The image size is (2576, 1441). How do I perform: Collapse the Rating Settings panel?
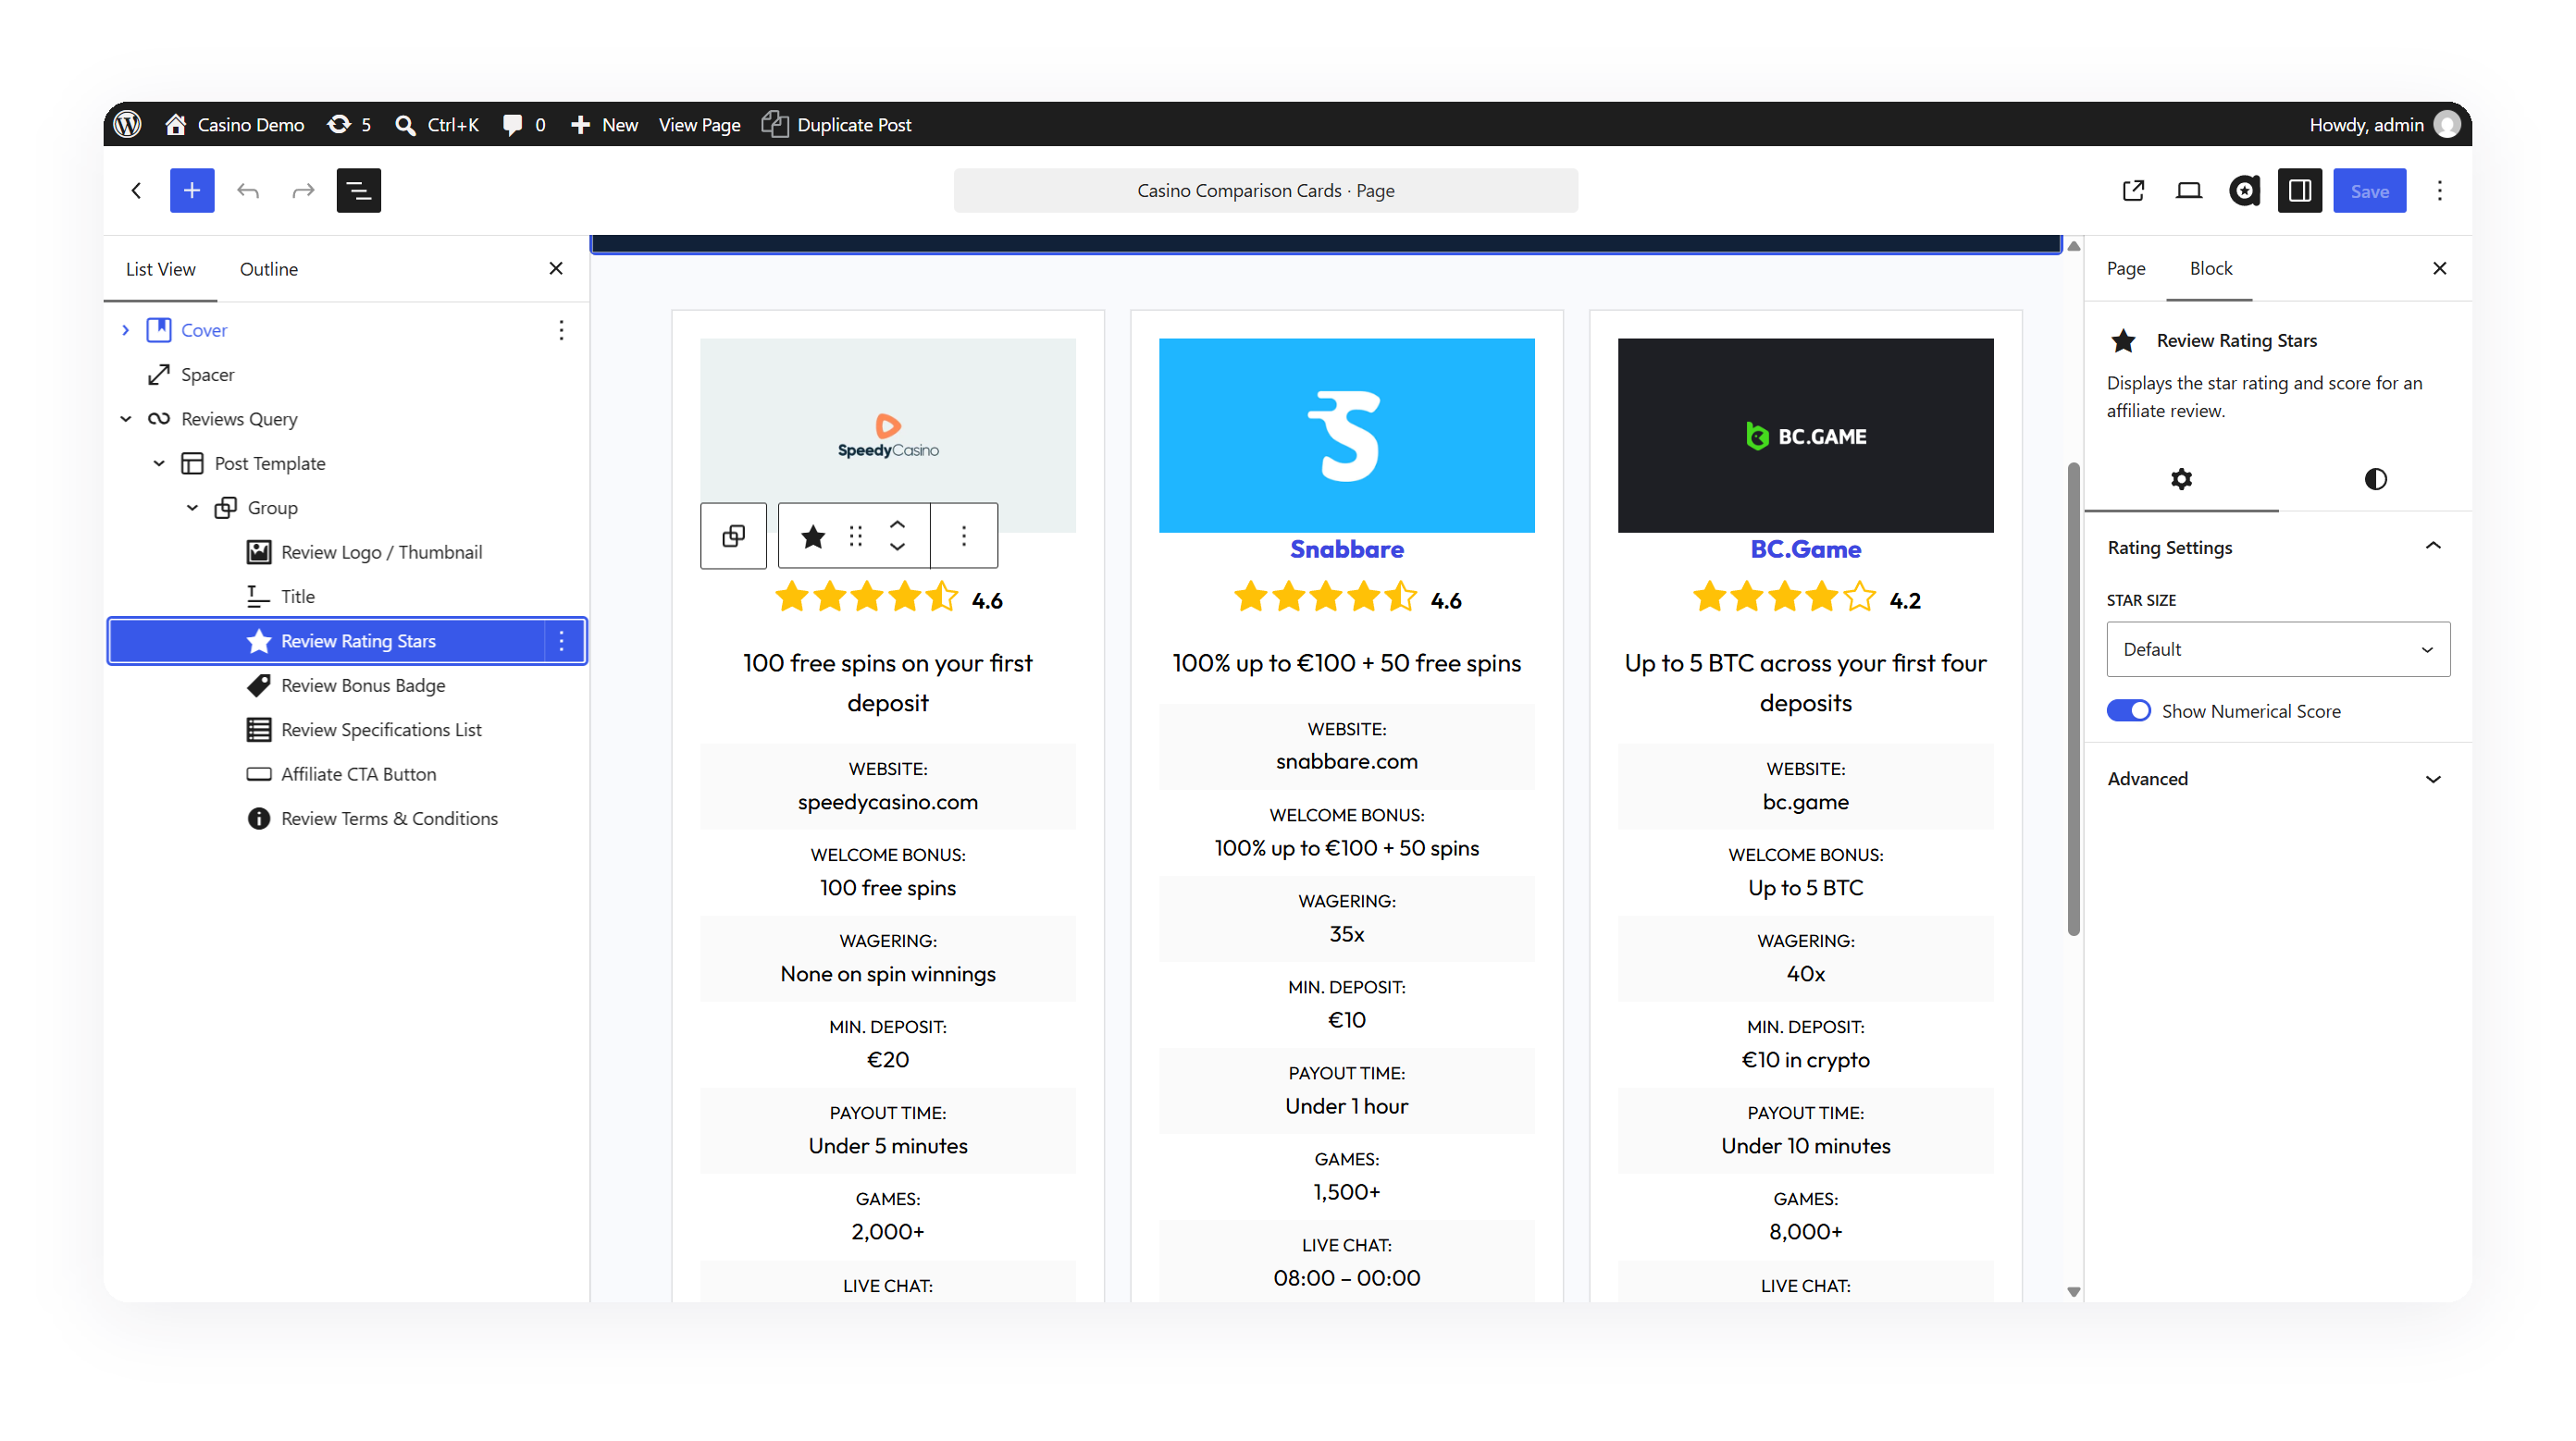2276,547
